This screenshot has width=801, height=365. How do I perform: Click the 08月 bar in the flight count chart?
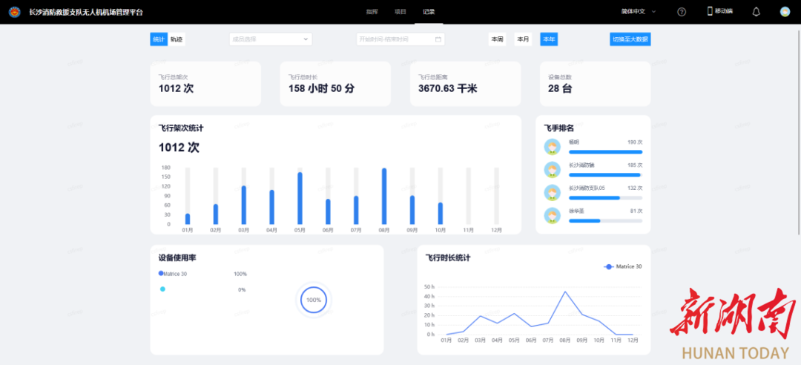384,197
